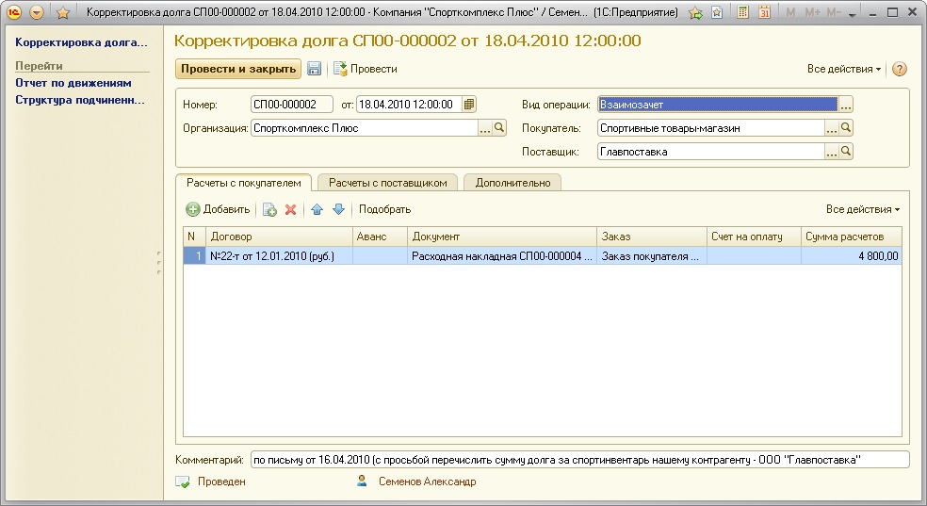Select cell №22-т от 12.01.2010 (руб.)
Screen dimensions: 927x506
click(x=279, y=256)
